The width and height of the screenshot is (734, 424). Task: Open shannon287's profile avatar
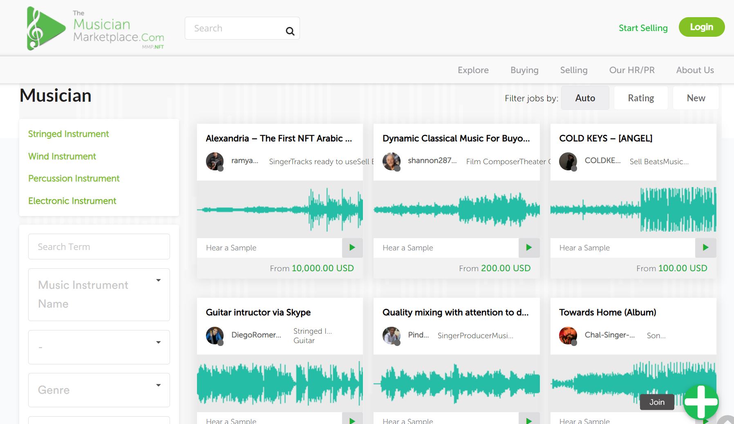391,161
